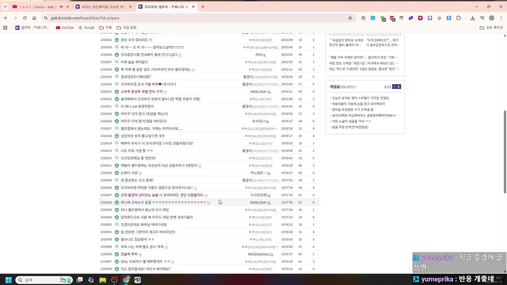Open the tab search dropdown arrow
Screen dimensions: 507x285
tap(5, 7)
